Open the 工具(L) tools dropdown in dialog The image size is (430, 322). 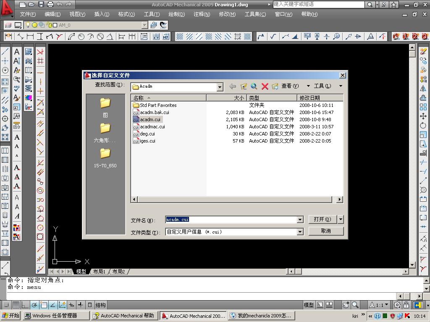click(x=341, y=86)
